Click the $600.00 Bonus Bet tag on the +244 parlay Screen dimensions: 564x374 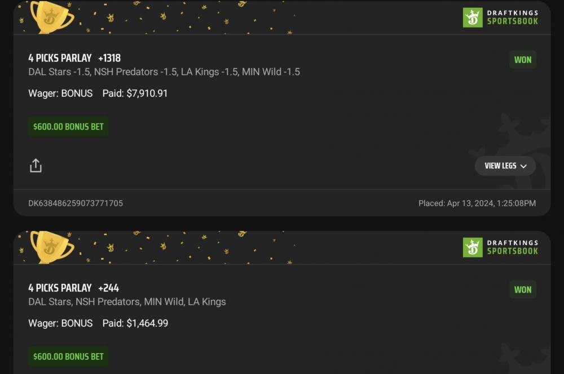point(68,357)
